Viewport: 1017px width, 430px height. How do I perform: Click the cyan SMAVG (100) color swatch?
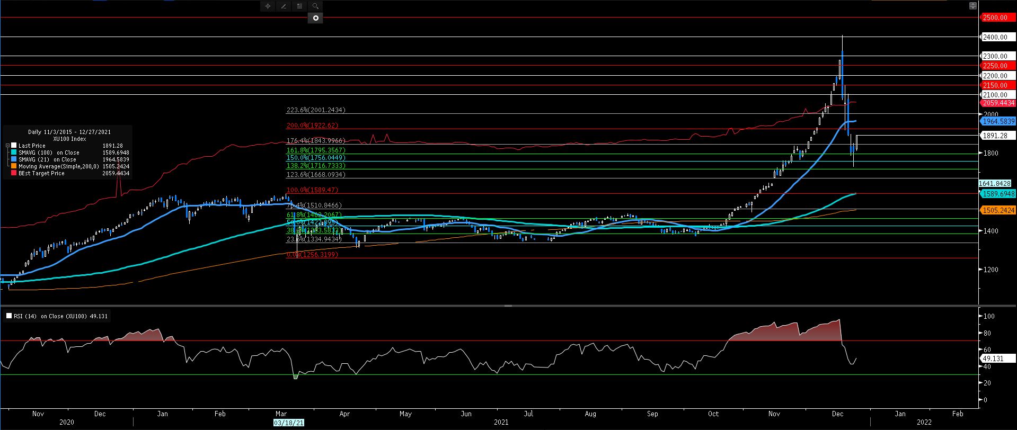14,153
